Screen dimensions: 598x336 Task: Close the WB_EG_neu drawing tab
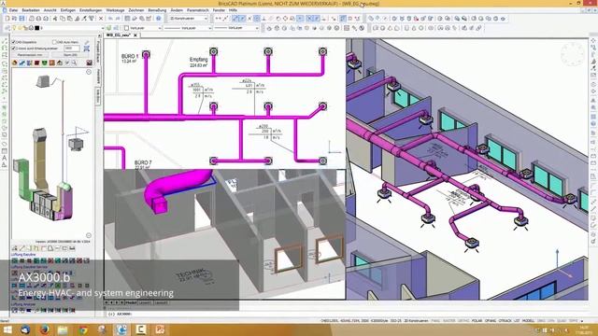[135, 35]
